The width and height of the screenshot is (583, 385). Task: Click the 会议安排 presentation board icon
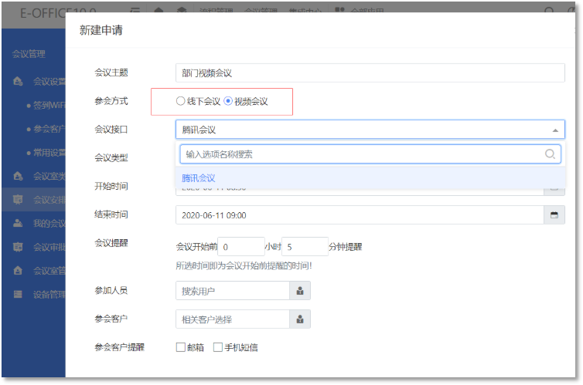18,200
